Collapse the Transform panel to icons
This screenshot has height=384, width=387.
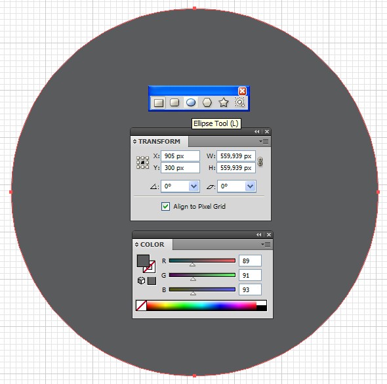pos(257,132)
